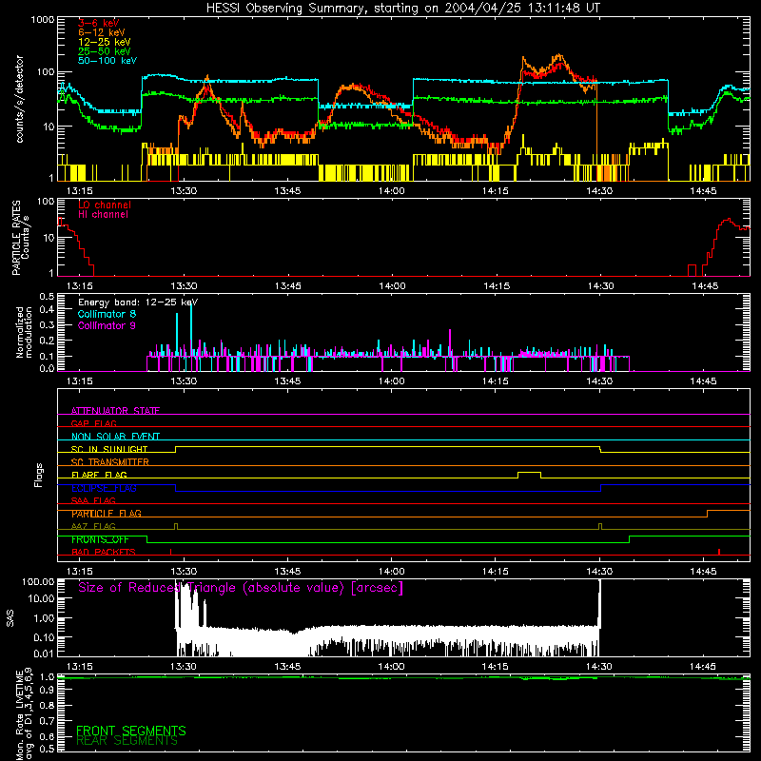Viewport: 761px width, 761px height.
Task: Click the BAD PACKETS red tick near 14:47
Action: [719, 552]
